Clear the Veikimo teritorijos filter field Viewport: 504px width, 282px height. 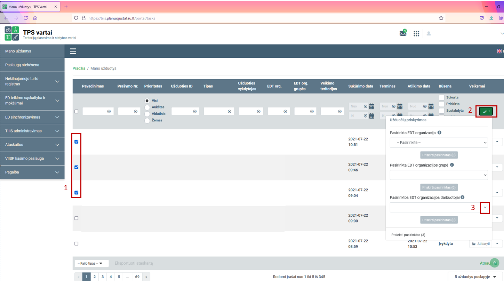pos(339,111)
